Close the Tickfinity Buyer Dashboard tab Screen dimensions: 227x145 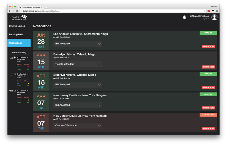click(42, 7)
